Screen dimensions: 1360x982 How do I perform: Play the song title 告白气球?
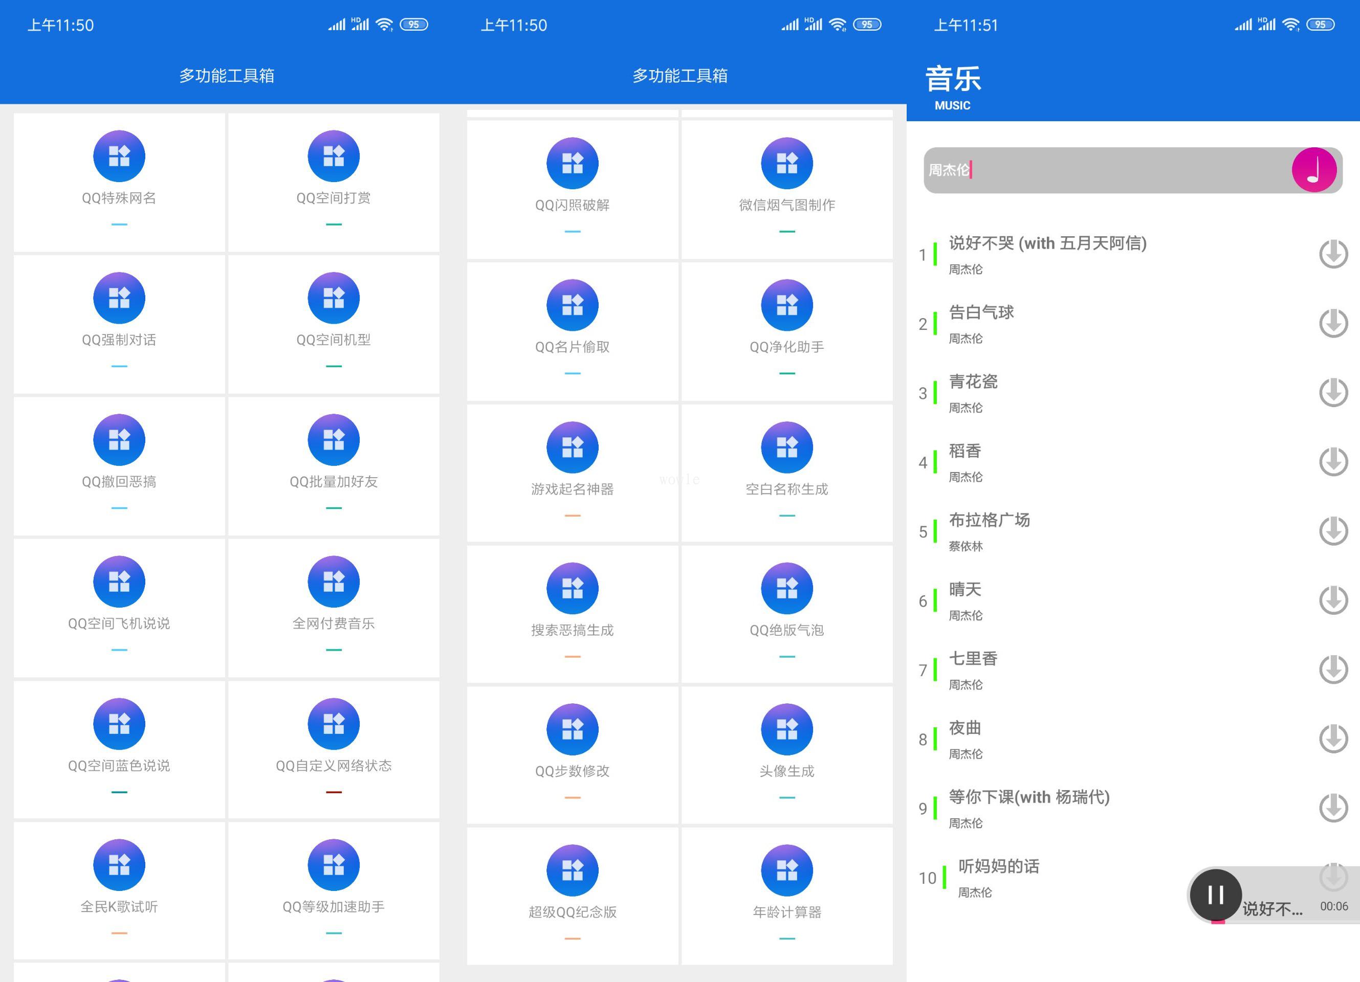click(x=981, y=313)
